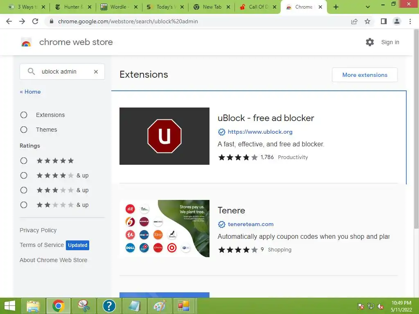Open a new browser tab
The height and width of the screenshot is (314, 419).
336,7
